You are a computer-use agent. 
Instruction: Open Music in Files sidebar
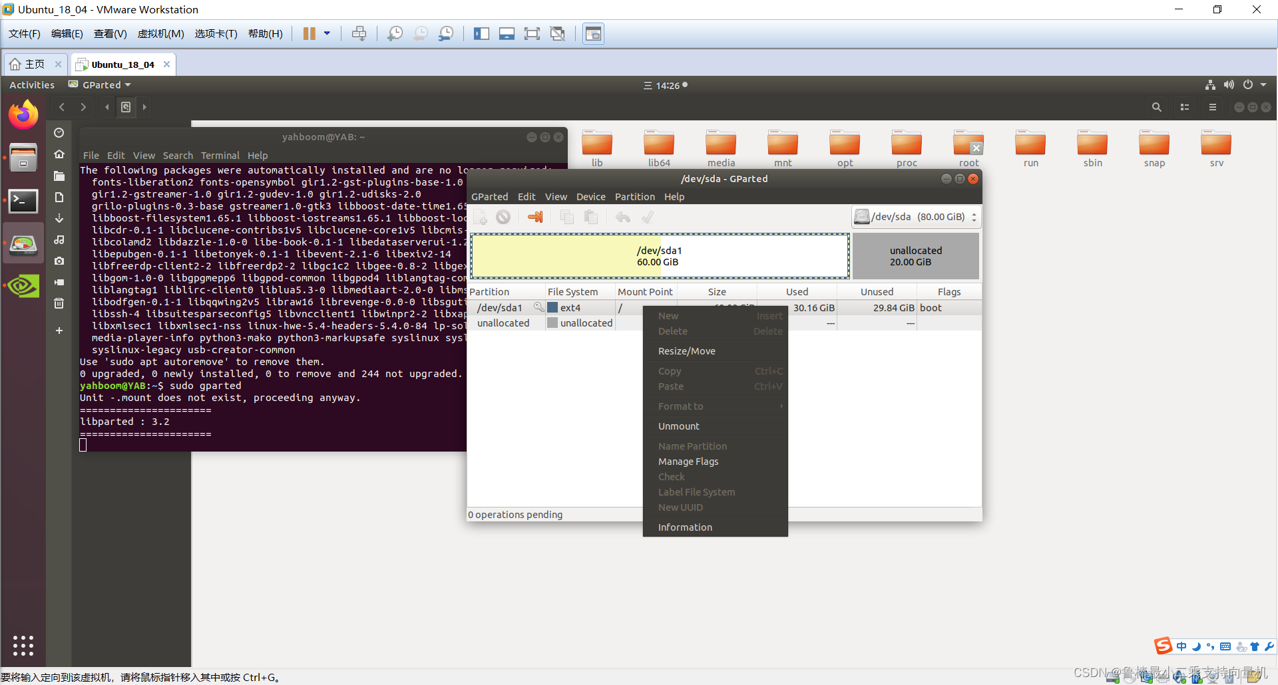(x=59, y=239)
